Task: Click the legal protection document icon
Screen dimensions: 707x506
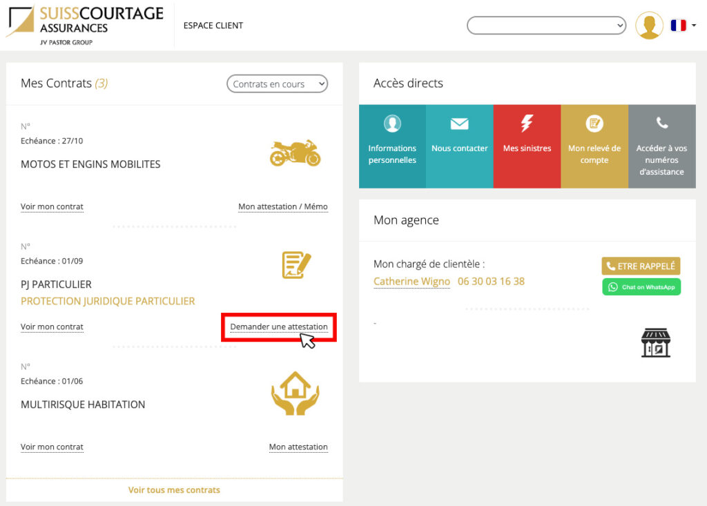Action: click(296, 265)
